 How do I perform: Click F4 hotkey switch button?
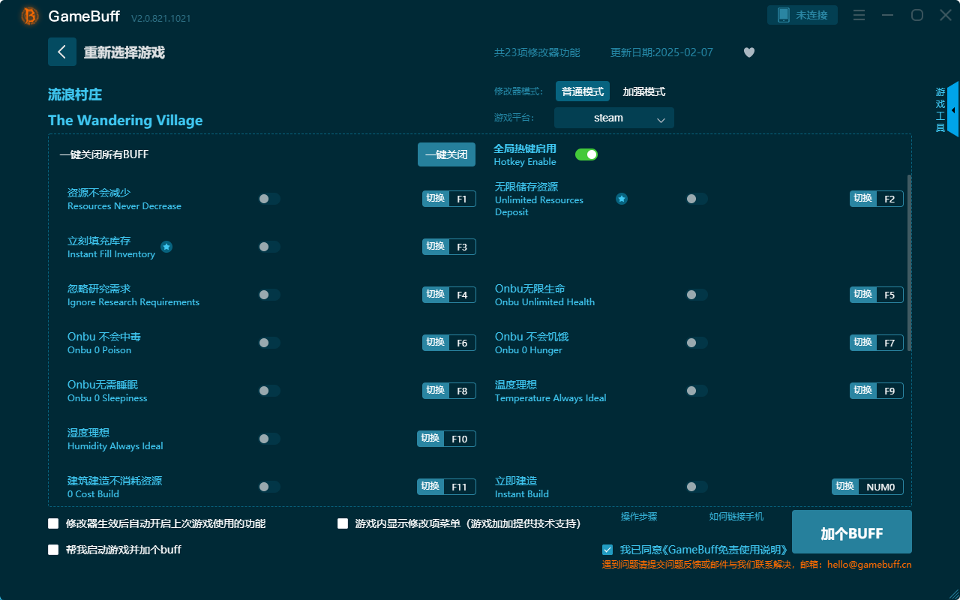pos(449,295)
